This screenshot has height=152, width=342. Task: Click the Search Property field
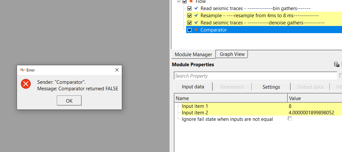[255, 76]
